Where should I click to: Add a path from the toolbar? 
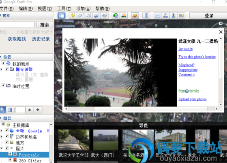(x=89, y=16)
